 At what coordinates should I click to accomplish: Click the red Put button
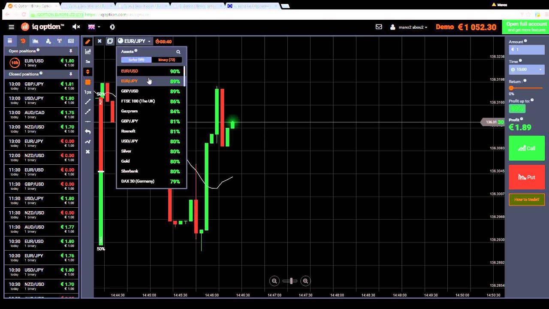pyautogui.click(x=527, y=177)
